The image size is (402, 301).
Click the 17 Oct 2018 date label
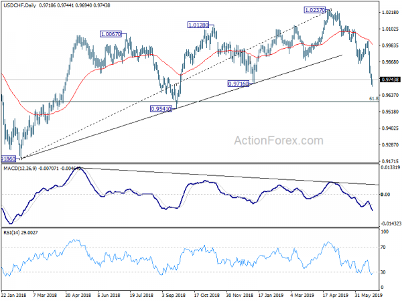click(x=206, y=295)
